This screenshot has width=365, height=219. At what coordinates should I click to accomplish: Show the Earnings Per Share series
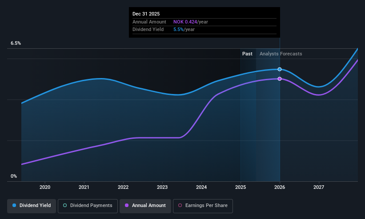[x=203, y=206]
